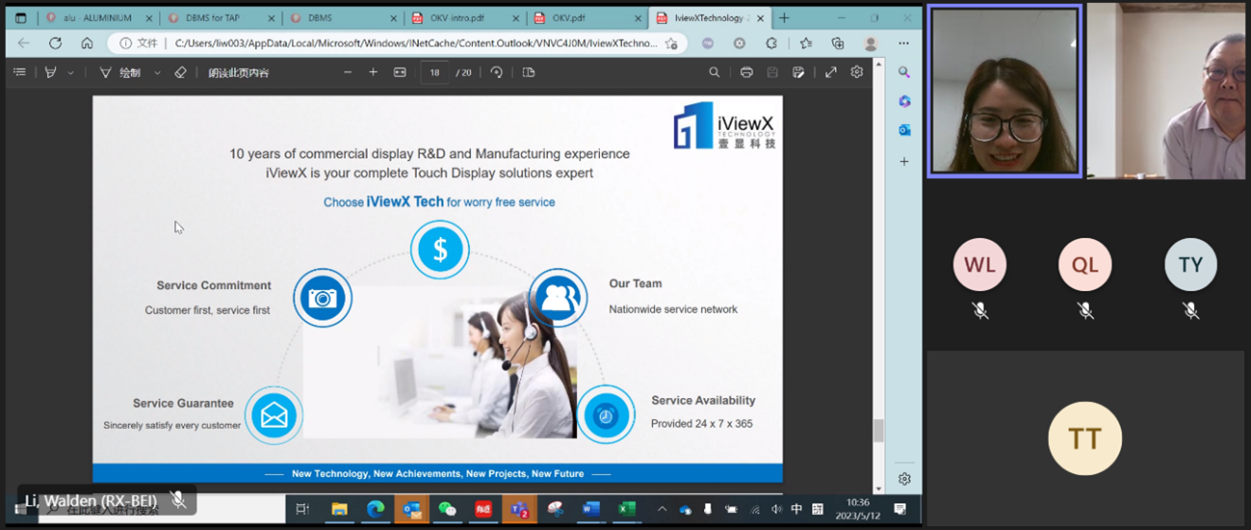Expand the highlight tool color dropdown
Image resolution: width=1251 pixels, height=530 pixels.
[x=70, y=72]
